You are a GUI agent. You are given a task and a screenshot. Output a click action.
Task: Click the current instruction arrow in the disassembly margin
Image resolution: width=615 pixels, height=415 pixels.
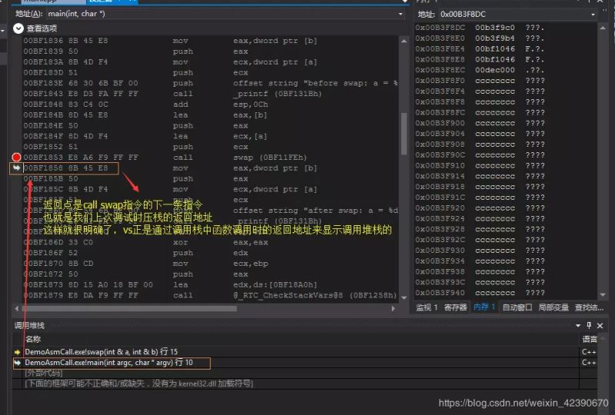(17, 168)
